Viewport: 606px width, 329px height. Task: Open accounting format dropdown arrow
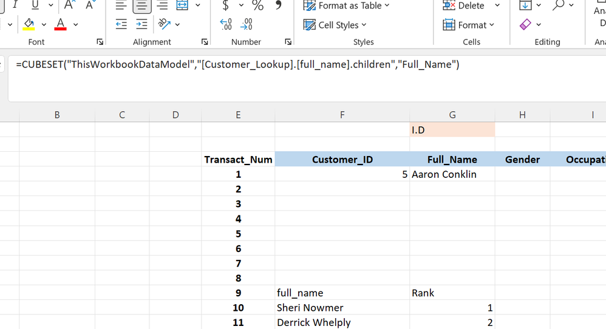(x=241, y=5)
